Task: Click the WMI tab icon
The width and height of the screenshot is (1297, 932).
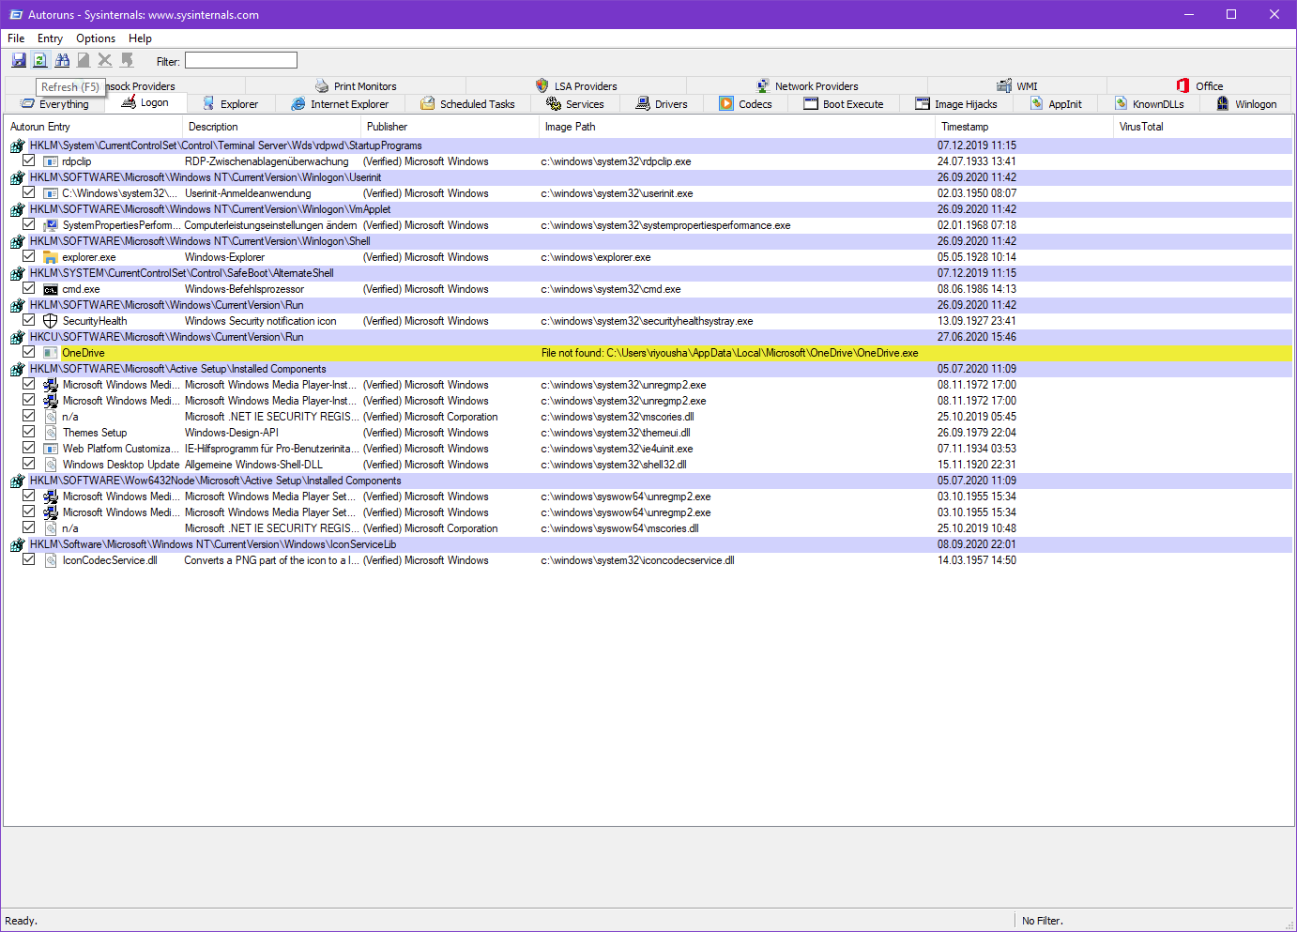Action: pyautogui.click(x=1004, y=85)
